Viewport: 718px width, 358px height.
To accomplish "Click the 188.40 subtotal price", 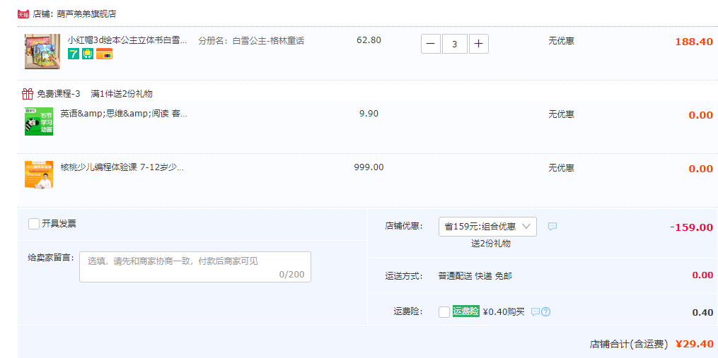I will [x=694, y=42].
